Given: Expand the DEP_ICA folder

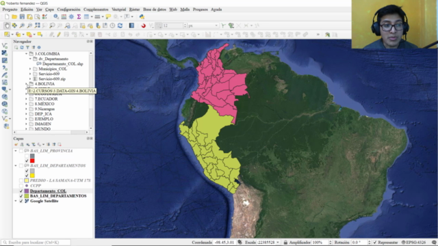Looking at the screenshot, I should click(26, 114).
